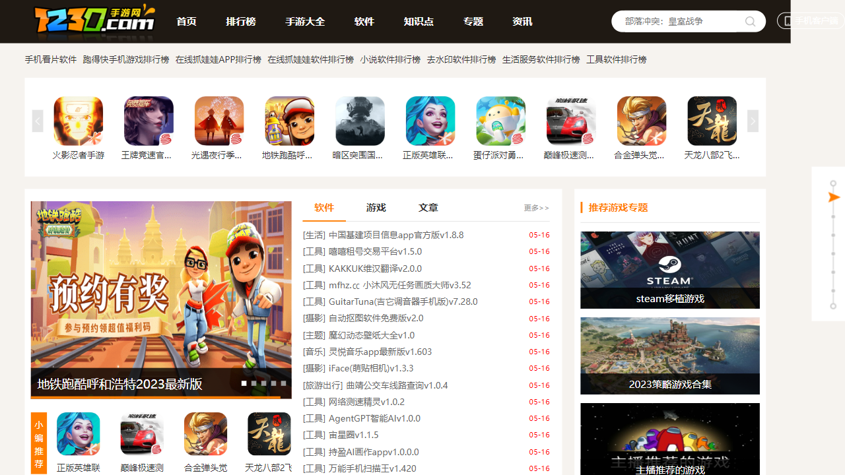Select first banner slide indicator dot

tap(244, 383)
